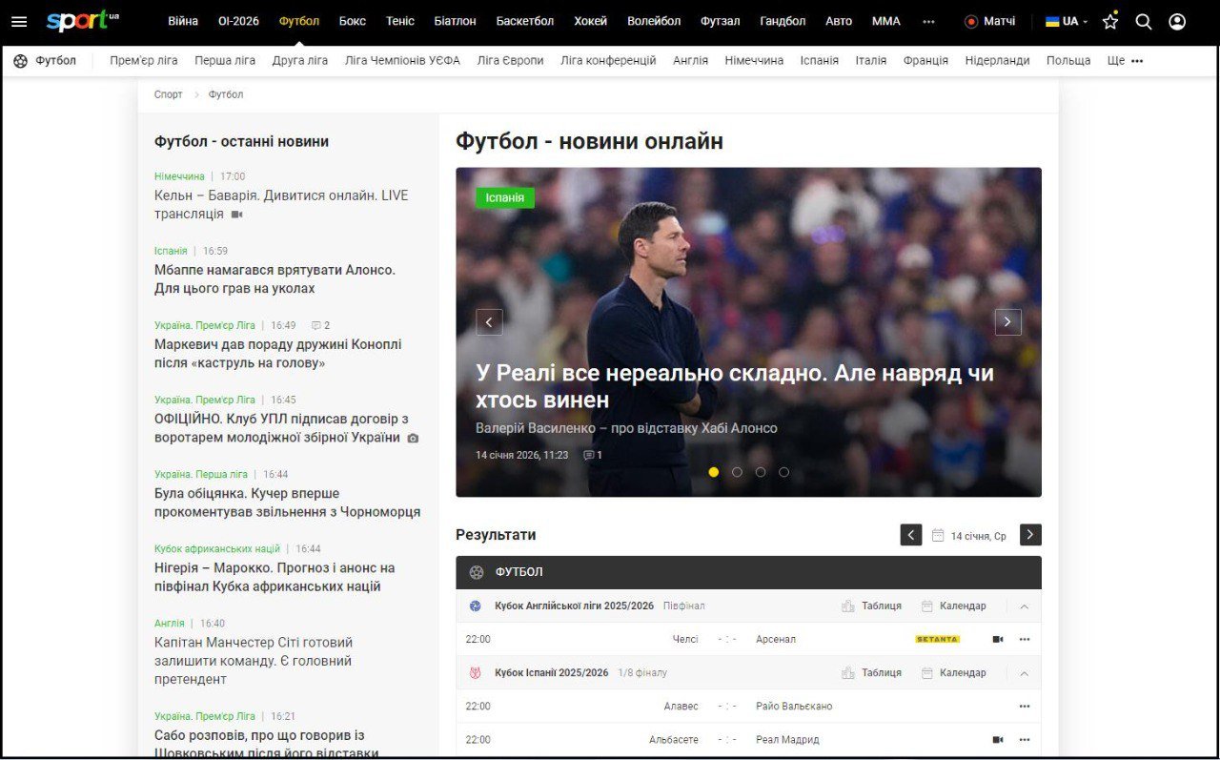
Task: Click calendar icon beside 14 січня date
Action: (x=938, y=536)
